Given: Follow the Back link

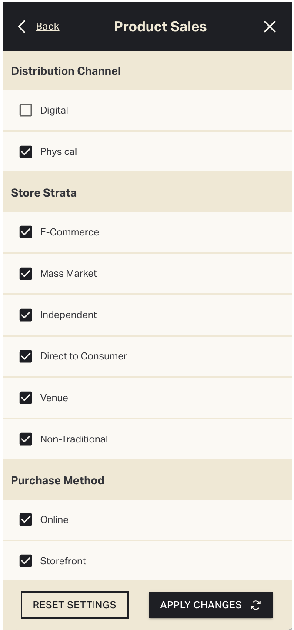Looking at the screenshot, I should click(47, 27).
